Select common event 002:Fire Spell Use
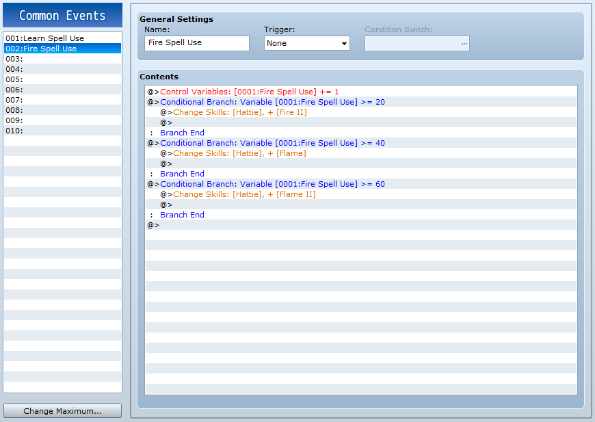Image resolution: width=595 pixels, height=422 pixels. [63, 49]
